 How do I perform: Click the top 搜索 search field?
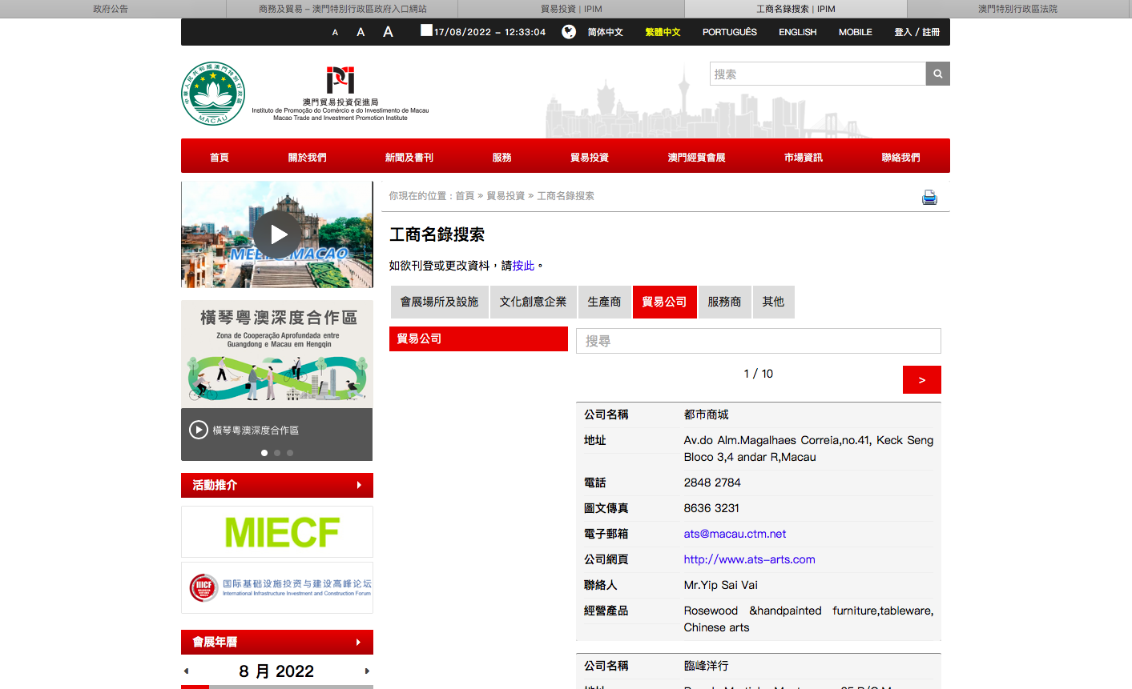(x=818, y=74)
